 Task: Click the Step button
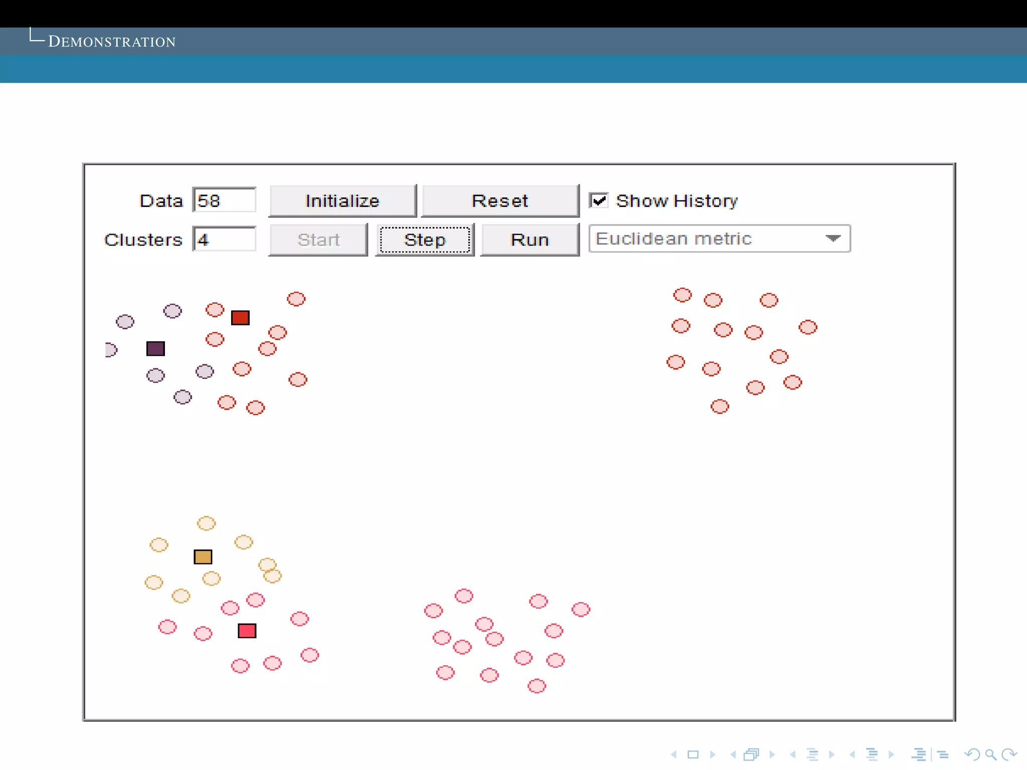click(x=425, y=240)
